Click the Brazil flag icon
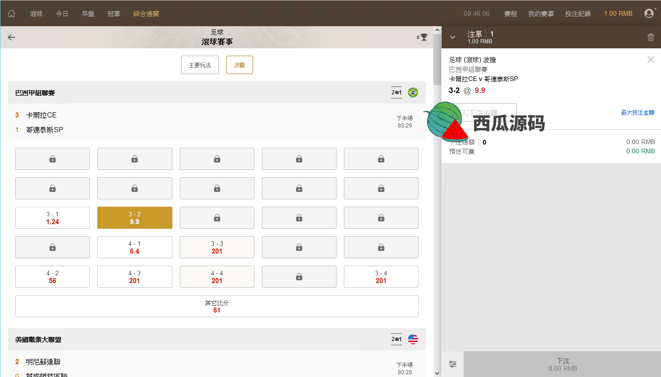 pyautogui.click(x=413, y=93)
